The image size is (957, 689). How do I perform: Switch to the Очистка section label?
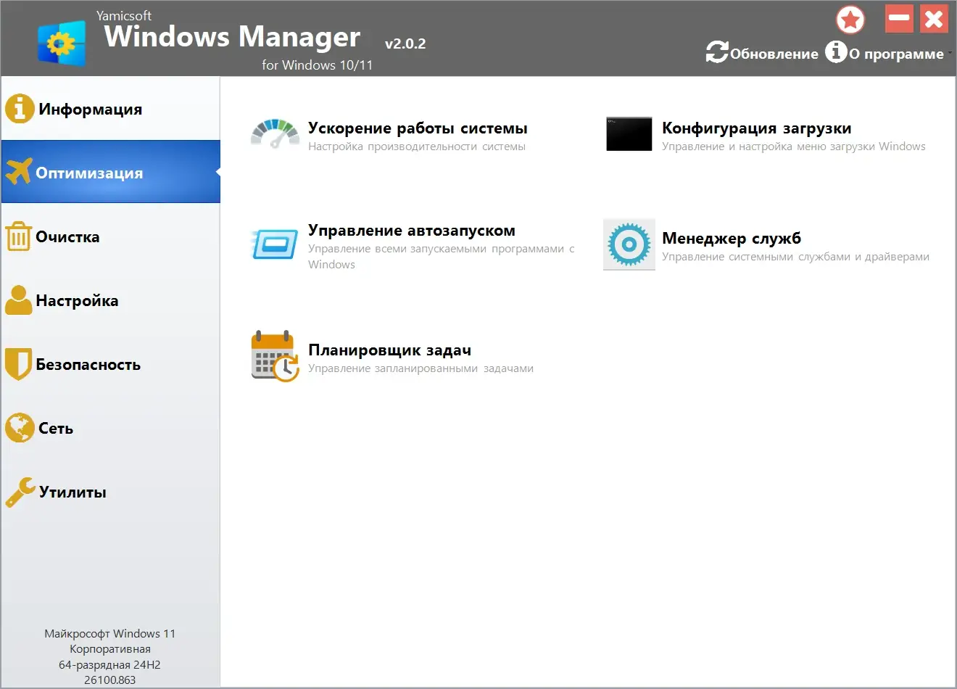tap(67, 237)
